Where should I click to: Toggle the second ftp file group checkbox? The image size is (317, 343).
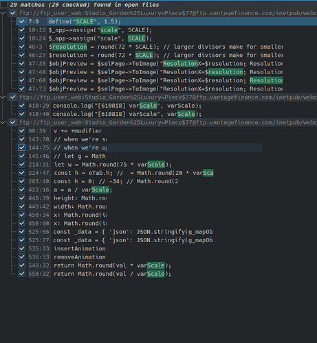pos(13,97)
